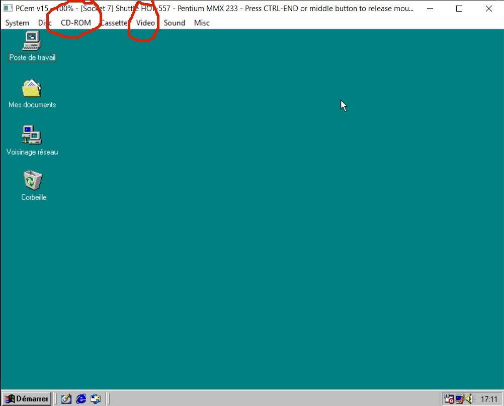Select the Poste de travail desktop icon
Screen dimensions: 504x406
click(x=32, y=46)
